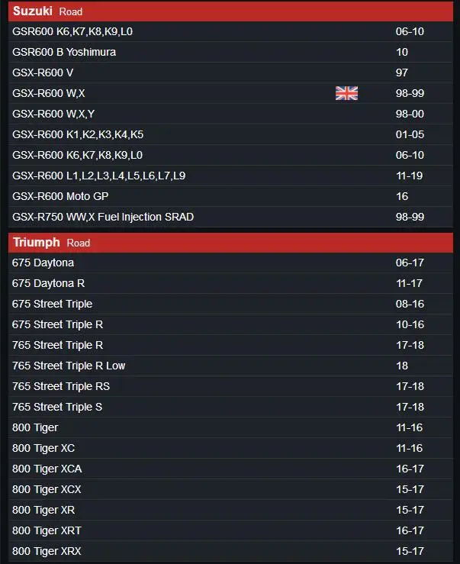
Task: Choose the 675 Street Triple R
Action: tap(57, 324)
